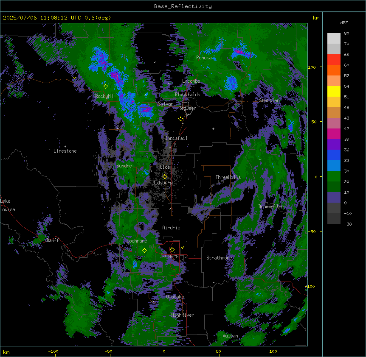Click the Okotoks label

coord(175,297)
